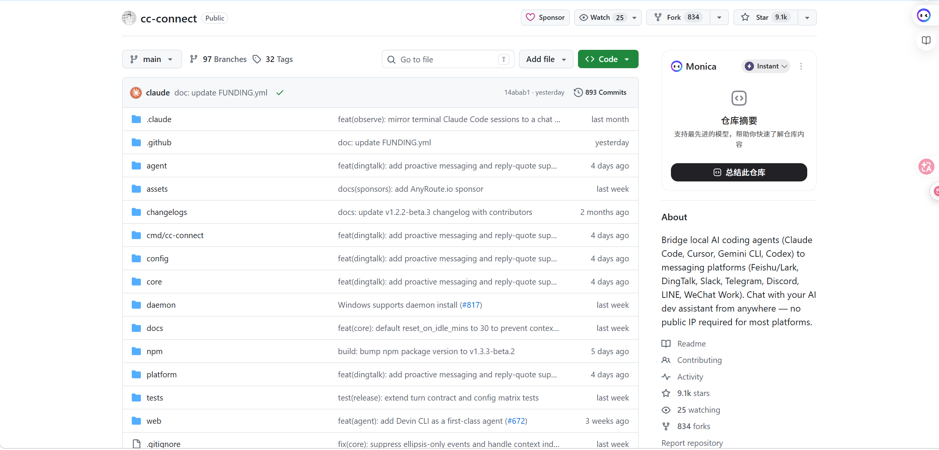View the 9.1k stars link
939x450 pixels.
[693, 393]
